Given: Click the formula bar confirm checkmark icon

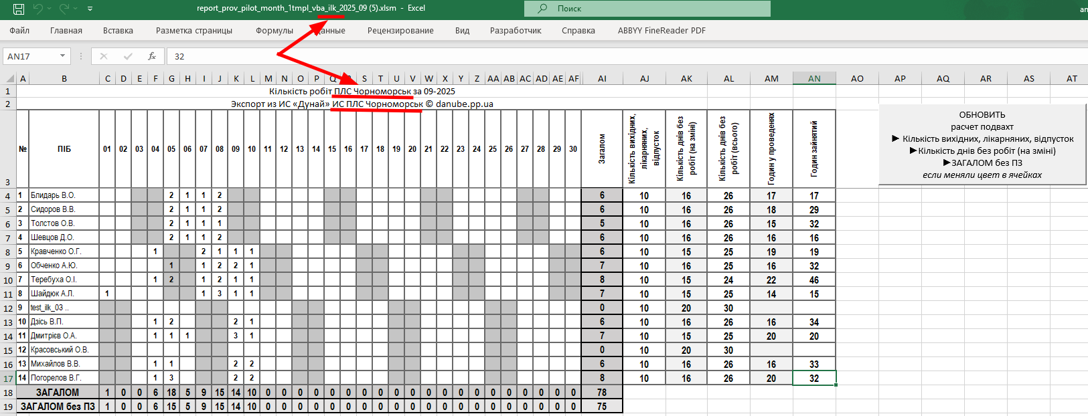Looking at the screenshot, I should coord(128,56).
